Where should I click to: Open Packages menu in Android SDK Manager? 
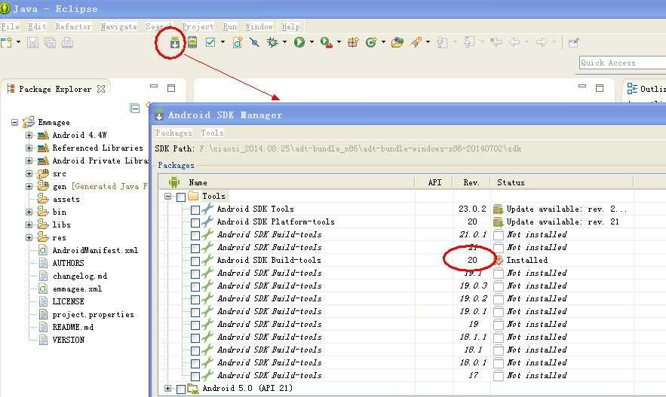173,133
